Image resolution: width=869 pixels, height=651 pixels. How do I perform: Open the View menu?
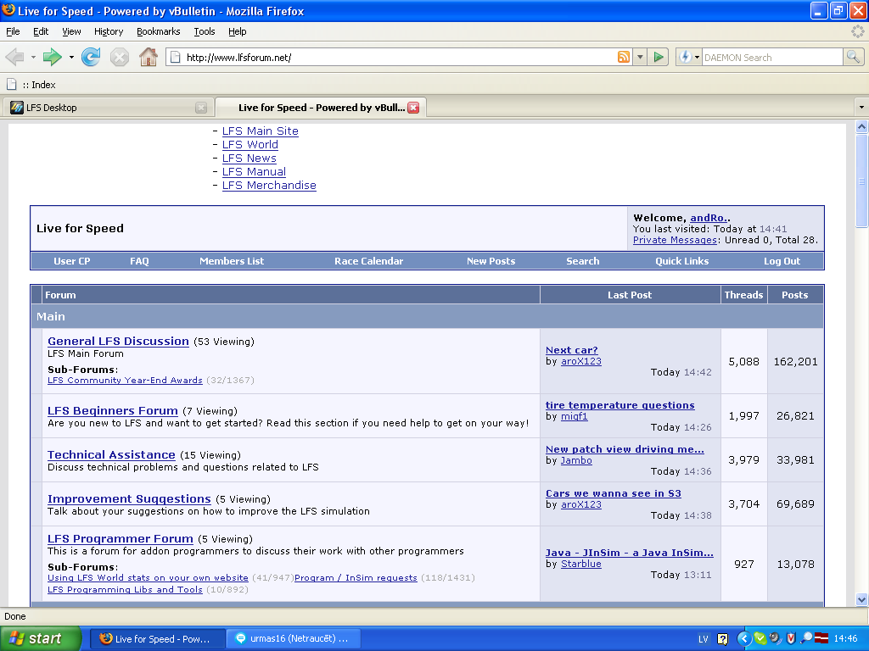point(71,31)
